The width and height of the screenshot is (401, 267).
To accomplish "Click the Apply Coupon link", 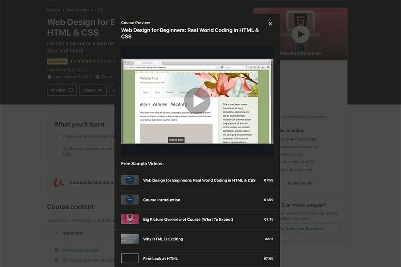I will pos(300,183).
